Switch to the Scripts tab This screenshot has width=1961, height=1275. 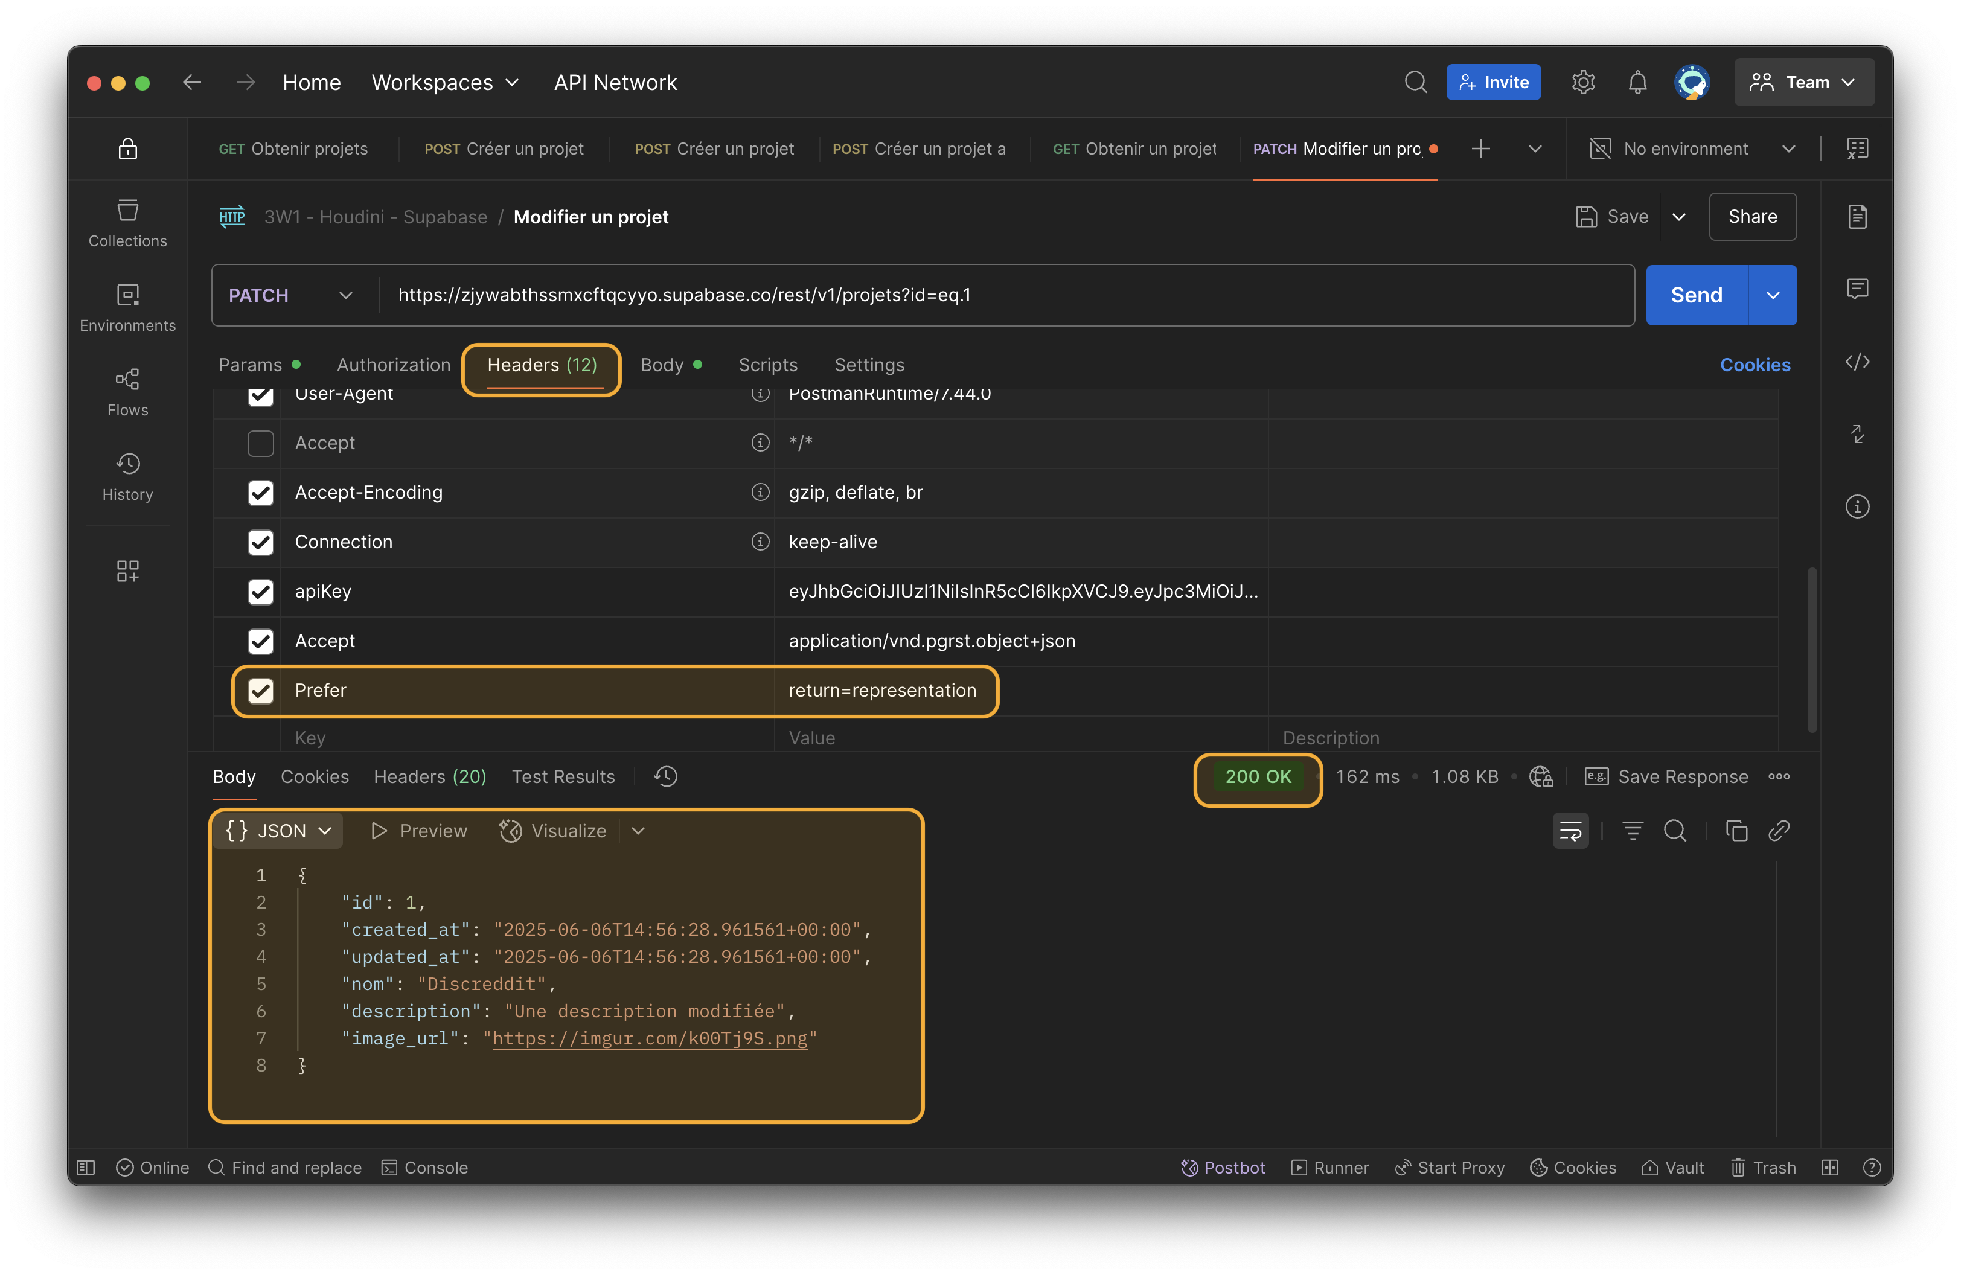click(x=768, y=365)
